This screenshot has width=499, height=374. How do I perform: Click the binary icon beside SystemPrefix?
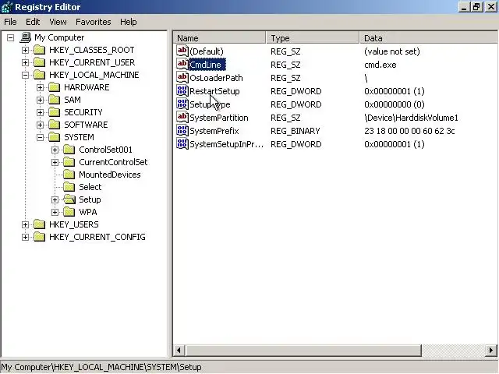[x=182, y=131]
